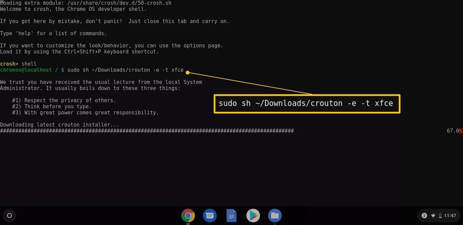The image size is (463, 225).
Task: Click the 11:47 clock in the status tray
Action: coord(450,216)
